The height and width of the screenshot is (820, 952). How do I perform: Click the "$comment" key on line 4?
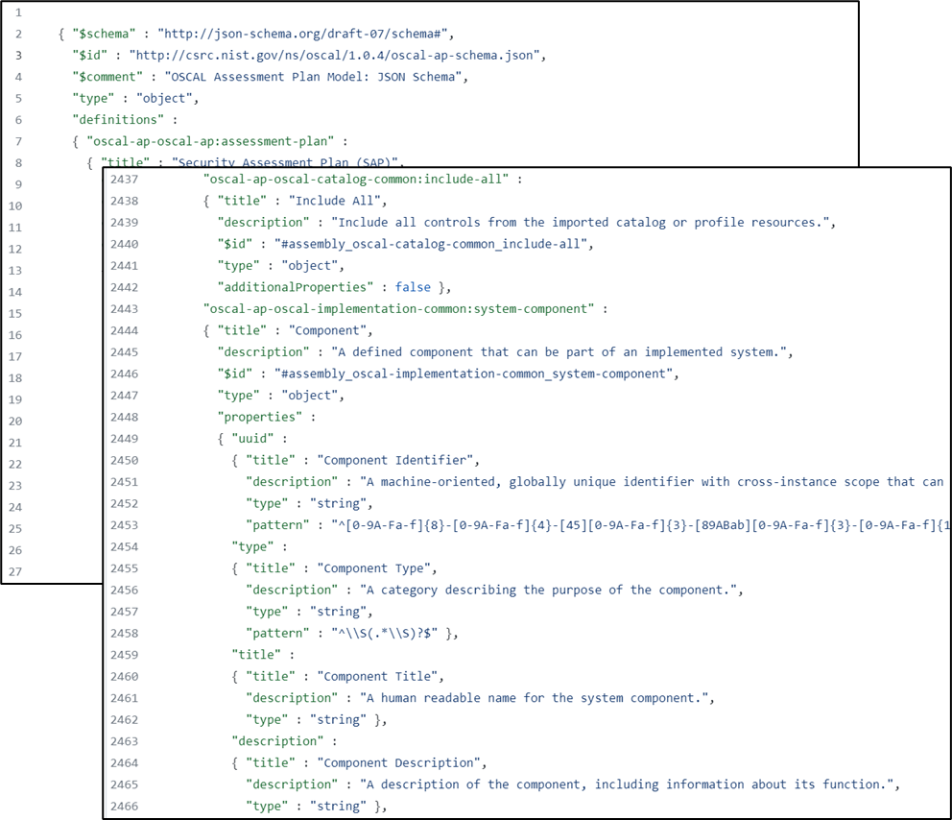click(x=108, y=77)
